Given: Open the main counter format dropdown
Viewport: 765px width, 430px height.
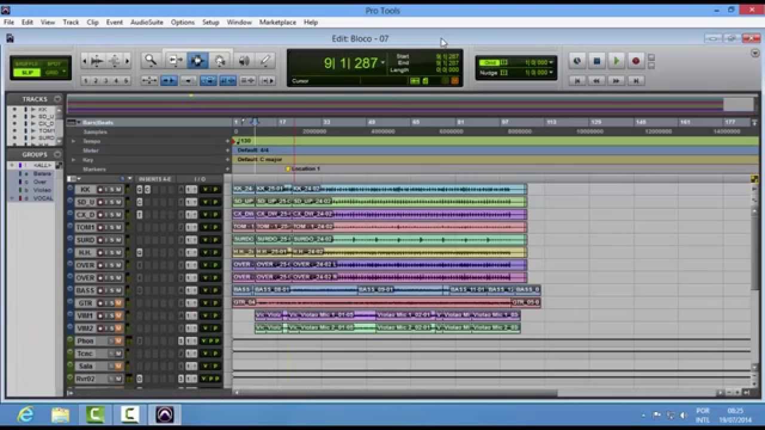Looking at the screenshot, I should click(383, 63).
